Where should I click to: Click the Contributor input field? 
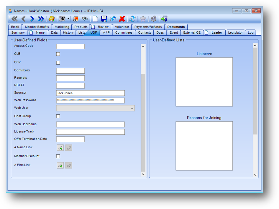(x=70, y=71)
